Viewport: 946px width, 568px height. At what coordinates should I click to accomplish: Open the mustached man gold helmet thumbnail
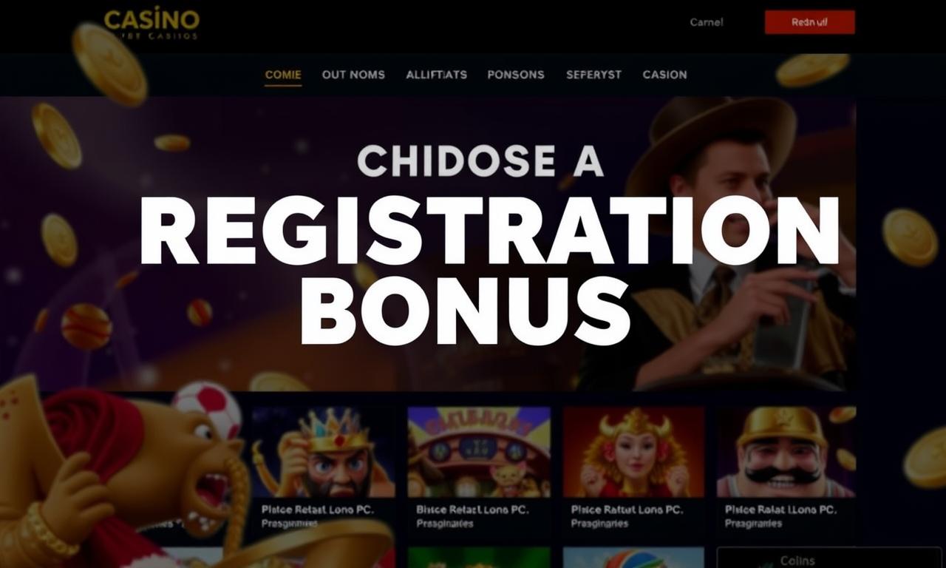click(x=786, y=452)
